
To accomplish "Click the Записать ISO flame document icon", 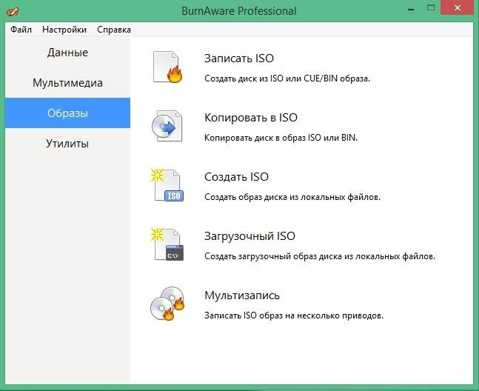I will [168, 67].
